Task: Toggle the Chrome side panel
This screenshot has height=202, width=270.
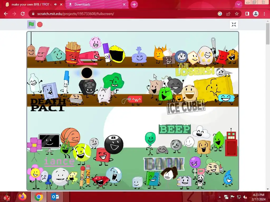Action: pyautogui.click(x=247, y=14)
